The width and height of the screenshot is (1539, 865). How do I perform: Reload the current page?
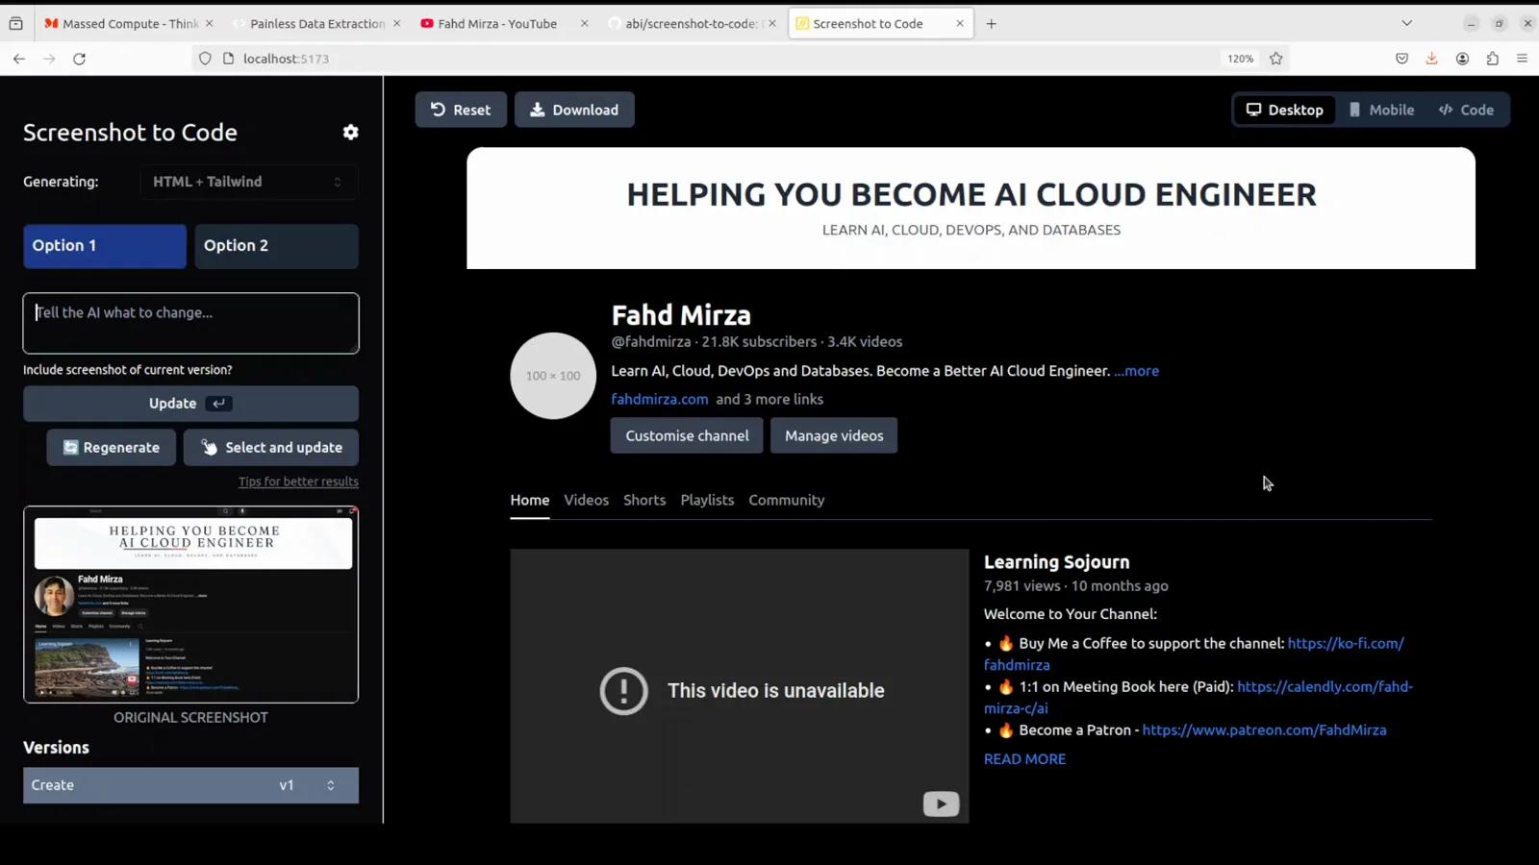[80, 59]
